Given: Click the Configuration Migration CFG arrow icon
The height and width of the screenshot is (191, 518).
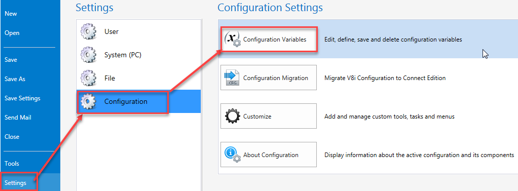Looking at the screenshot, I should 232,78.
